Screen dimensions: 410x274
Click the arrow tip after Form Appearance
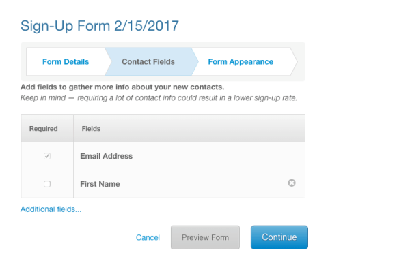(x=294, y=62)
